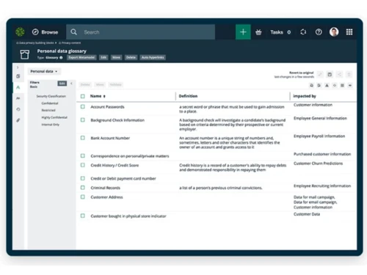
Task: Click the Edit button under glossary title
Action: point(103,57)
